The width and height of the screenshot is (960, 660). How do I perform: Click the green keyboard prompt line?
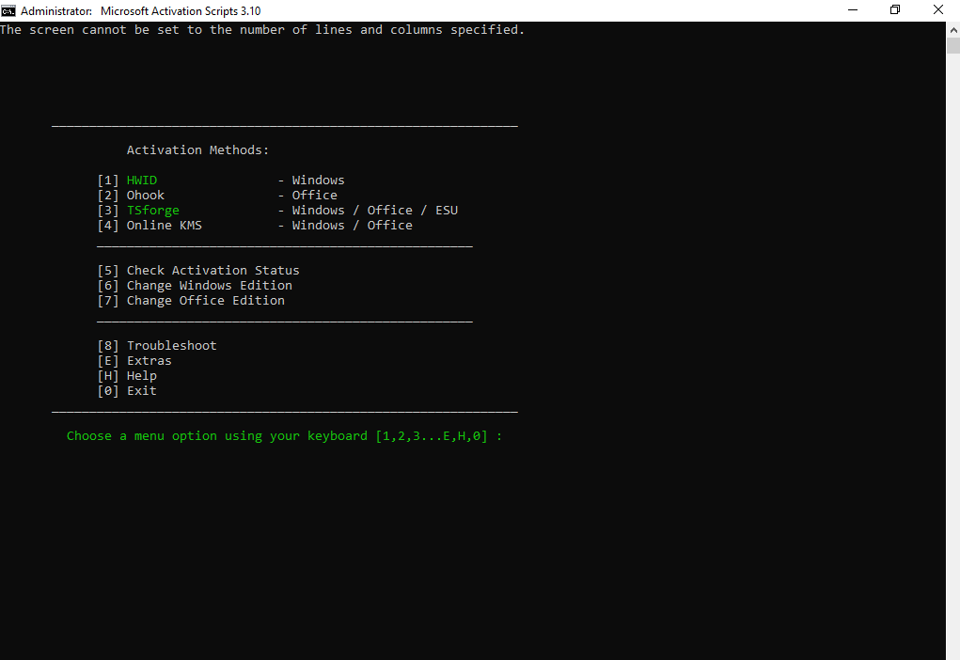click(284, 436)
